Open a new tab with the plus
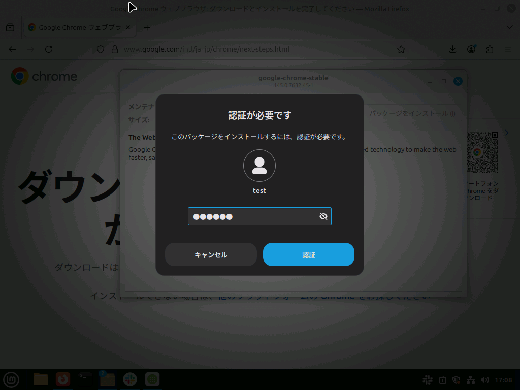This screenshot has height=390, width=520. (147, 27)
